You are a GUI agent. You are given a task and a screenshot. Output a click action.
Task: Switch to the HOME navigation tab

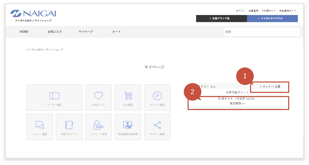(x=24, y=31)
